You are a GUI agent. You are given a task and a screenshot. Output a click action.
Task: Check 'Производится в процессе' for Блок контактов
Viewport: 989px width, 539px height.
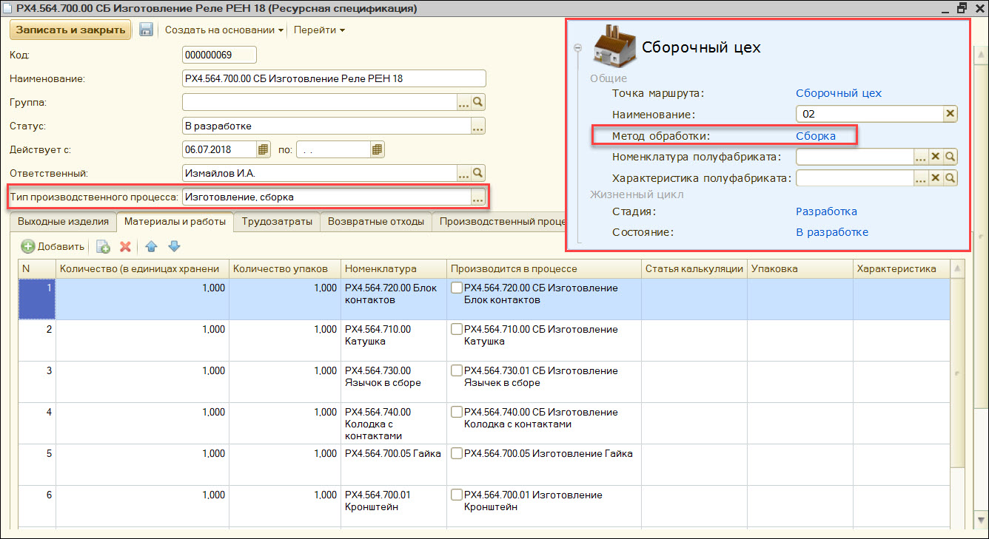(456, 288)
